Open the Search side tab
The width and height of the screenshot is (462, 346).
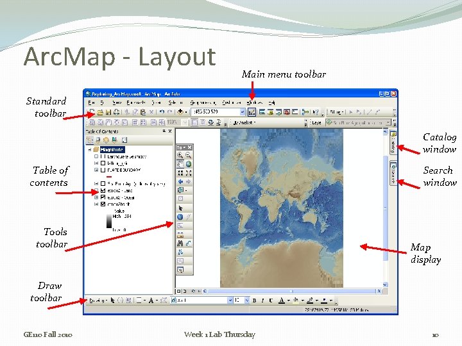tap(393, 173)
